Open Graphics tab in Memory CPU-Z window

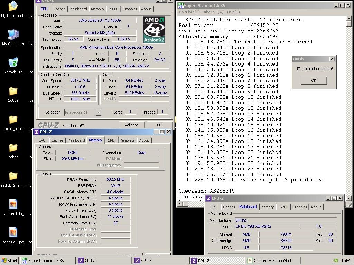click(128, 140)
